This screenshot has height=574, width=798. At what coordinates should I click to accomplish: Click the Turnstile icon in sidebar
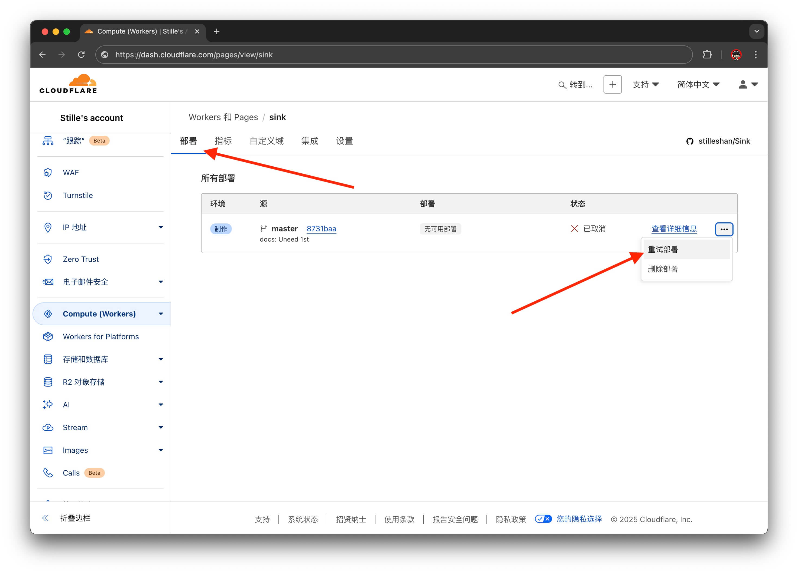coord(48,195)
